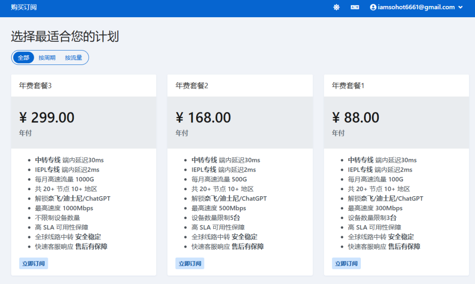The image size is (475, 284).
Task: Open the iamsohot6661@gmail.com account menu
Action: pos(416,7)
